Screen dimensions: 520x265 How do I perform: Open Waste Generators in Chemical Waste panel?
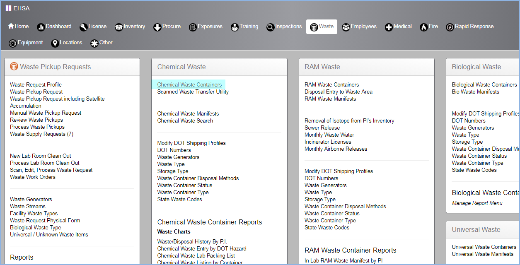click(178, 157)
